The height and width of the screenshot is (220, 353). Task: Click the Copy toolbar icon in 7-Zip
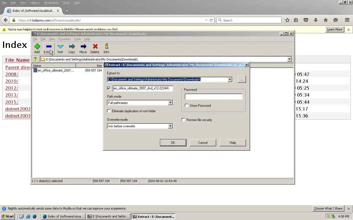click(72, 46)
